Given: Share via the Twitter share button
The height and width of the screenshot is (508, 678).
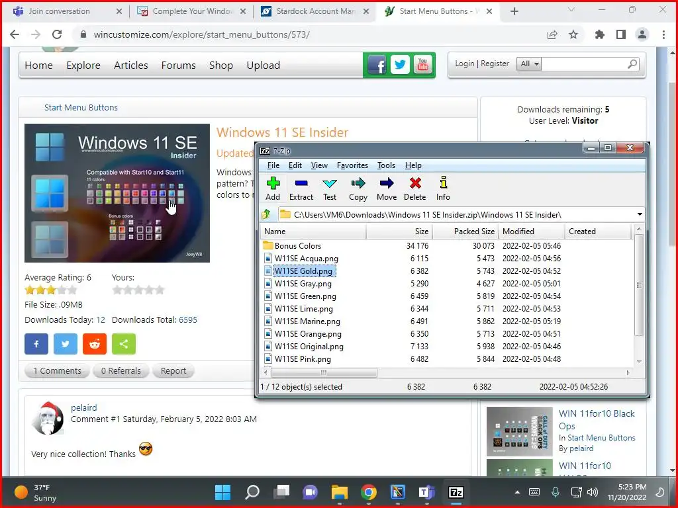Looking at the screenshot, I should click(66, 344).
